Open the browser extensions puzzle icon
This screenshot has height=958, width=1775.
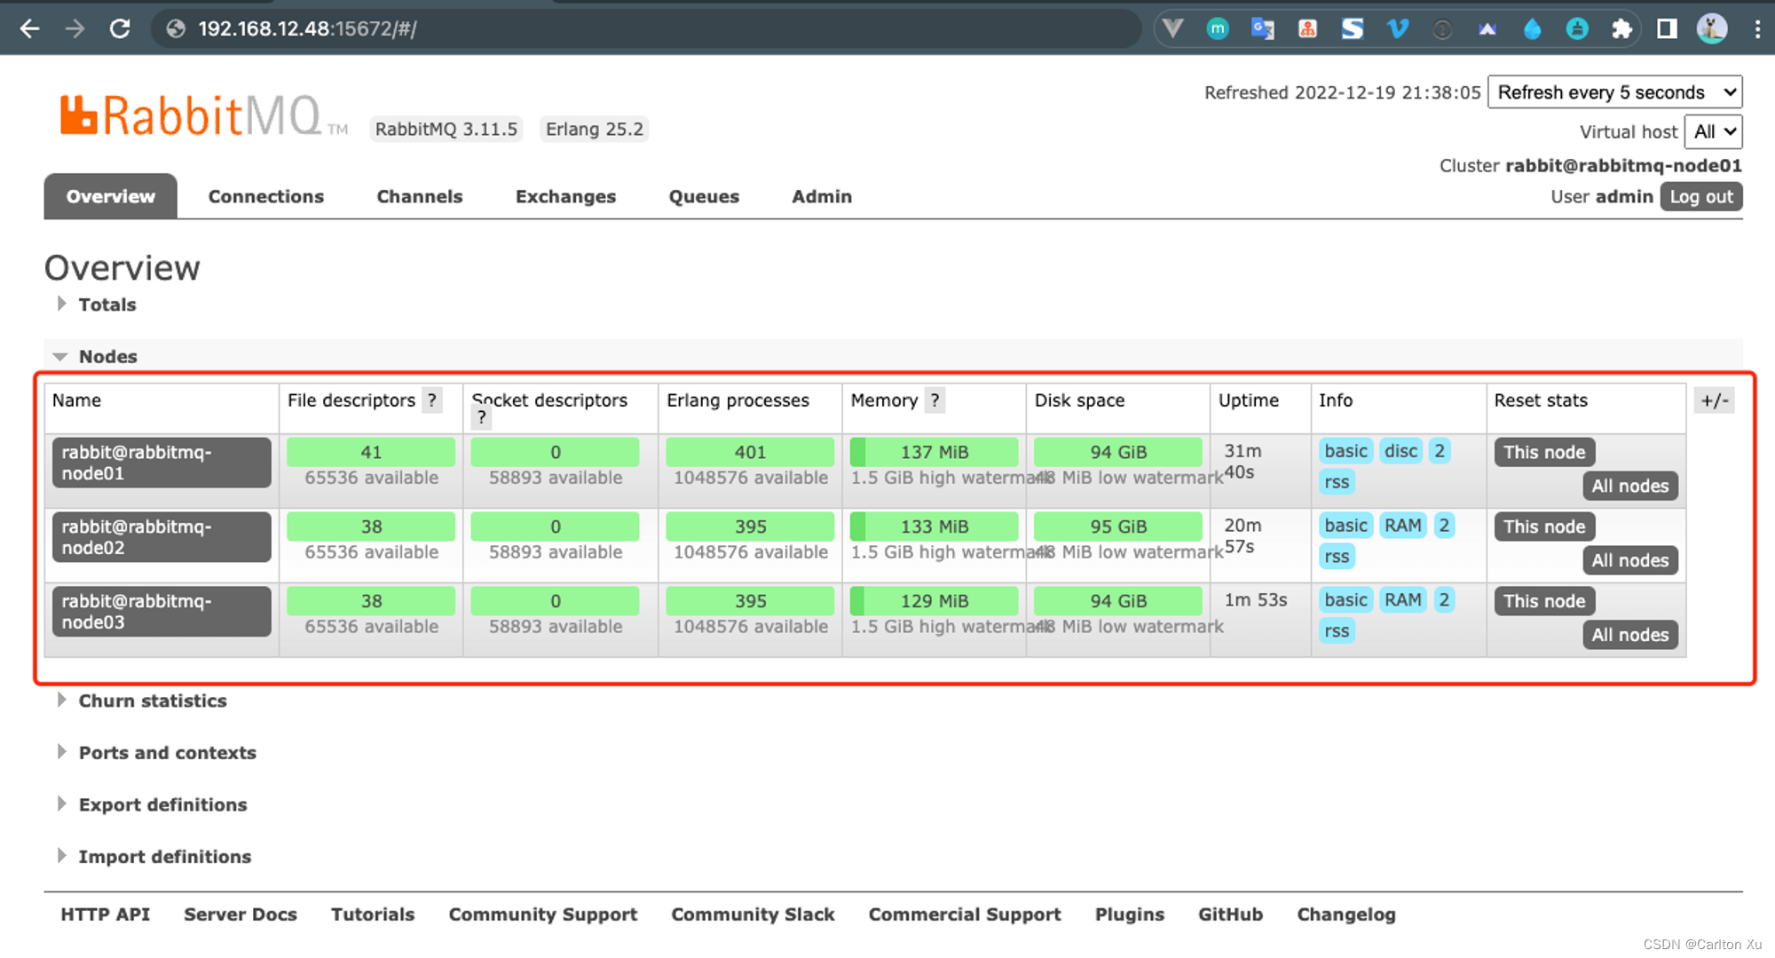pyautogui.click(x=1621, y=28)
